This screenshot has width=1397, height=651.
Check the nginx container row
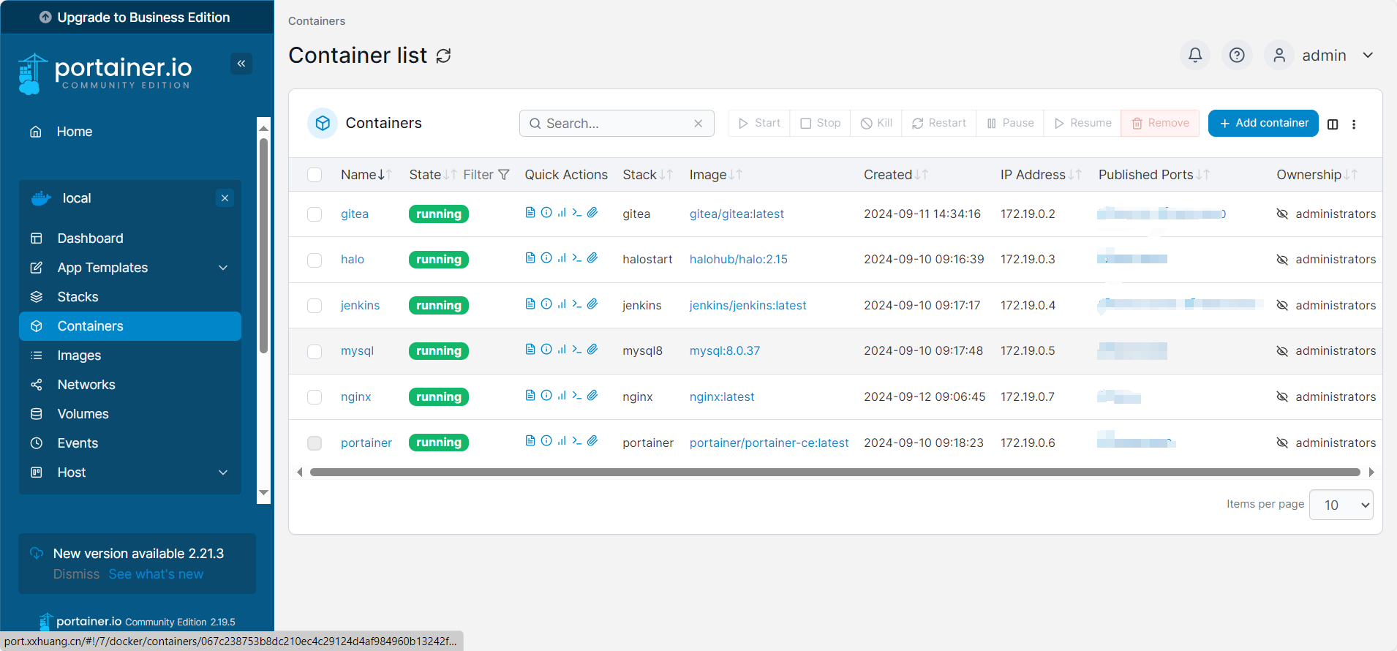(315, 397)
